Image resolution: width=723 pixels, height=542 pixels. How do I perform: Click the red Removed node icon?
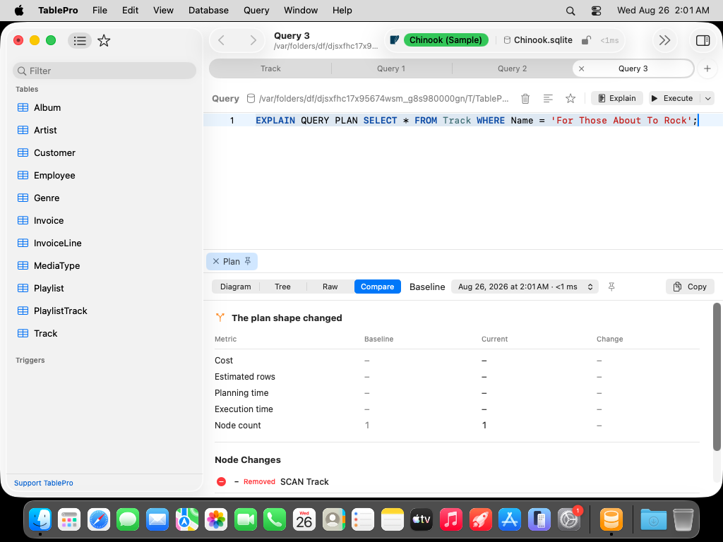[221, 481]
